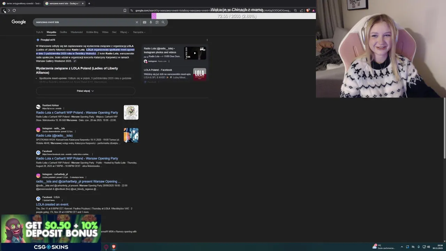
Task: Open Resident Advisor 'Radio Lola x Carhartt WIP Poland' result
Action: coord(77,113)
